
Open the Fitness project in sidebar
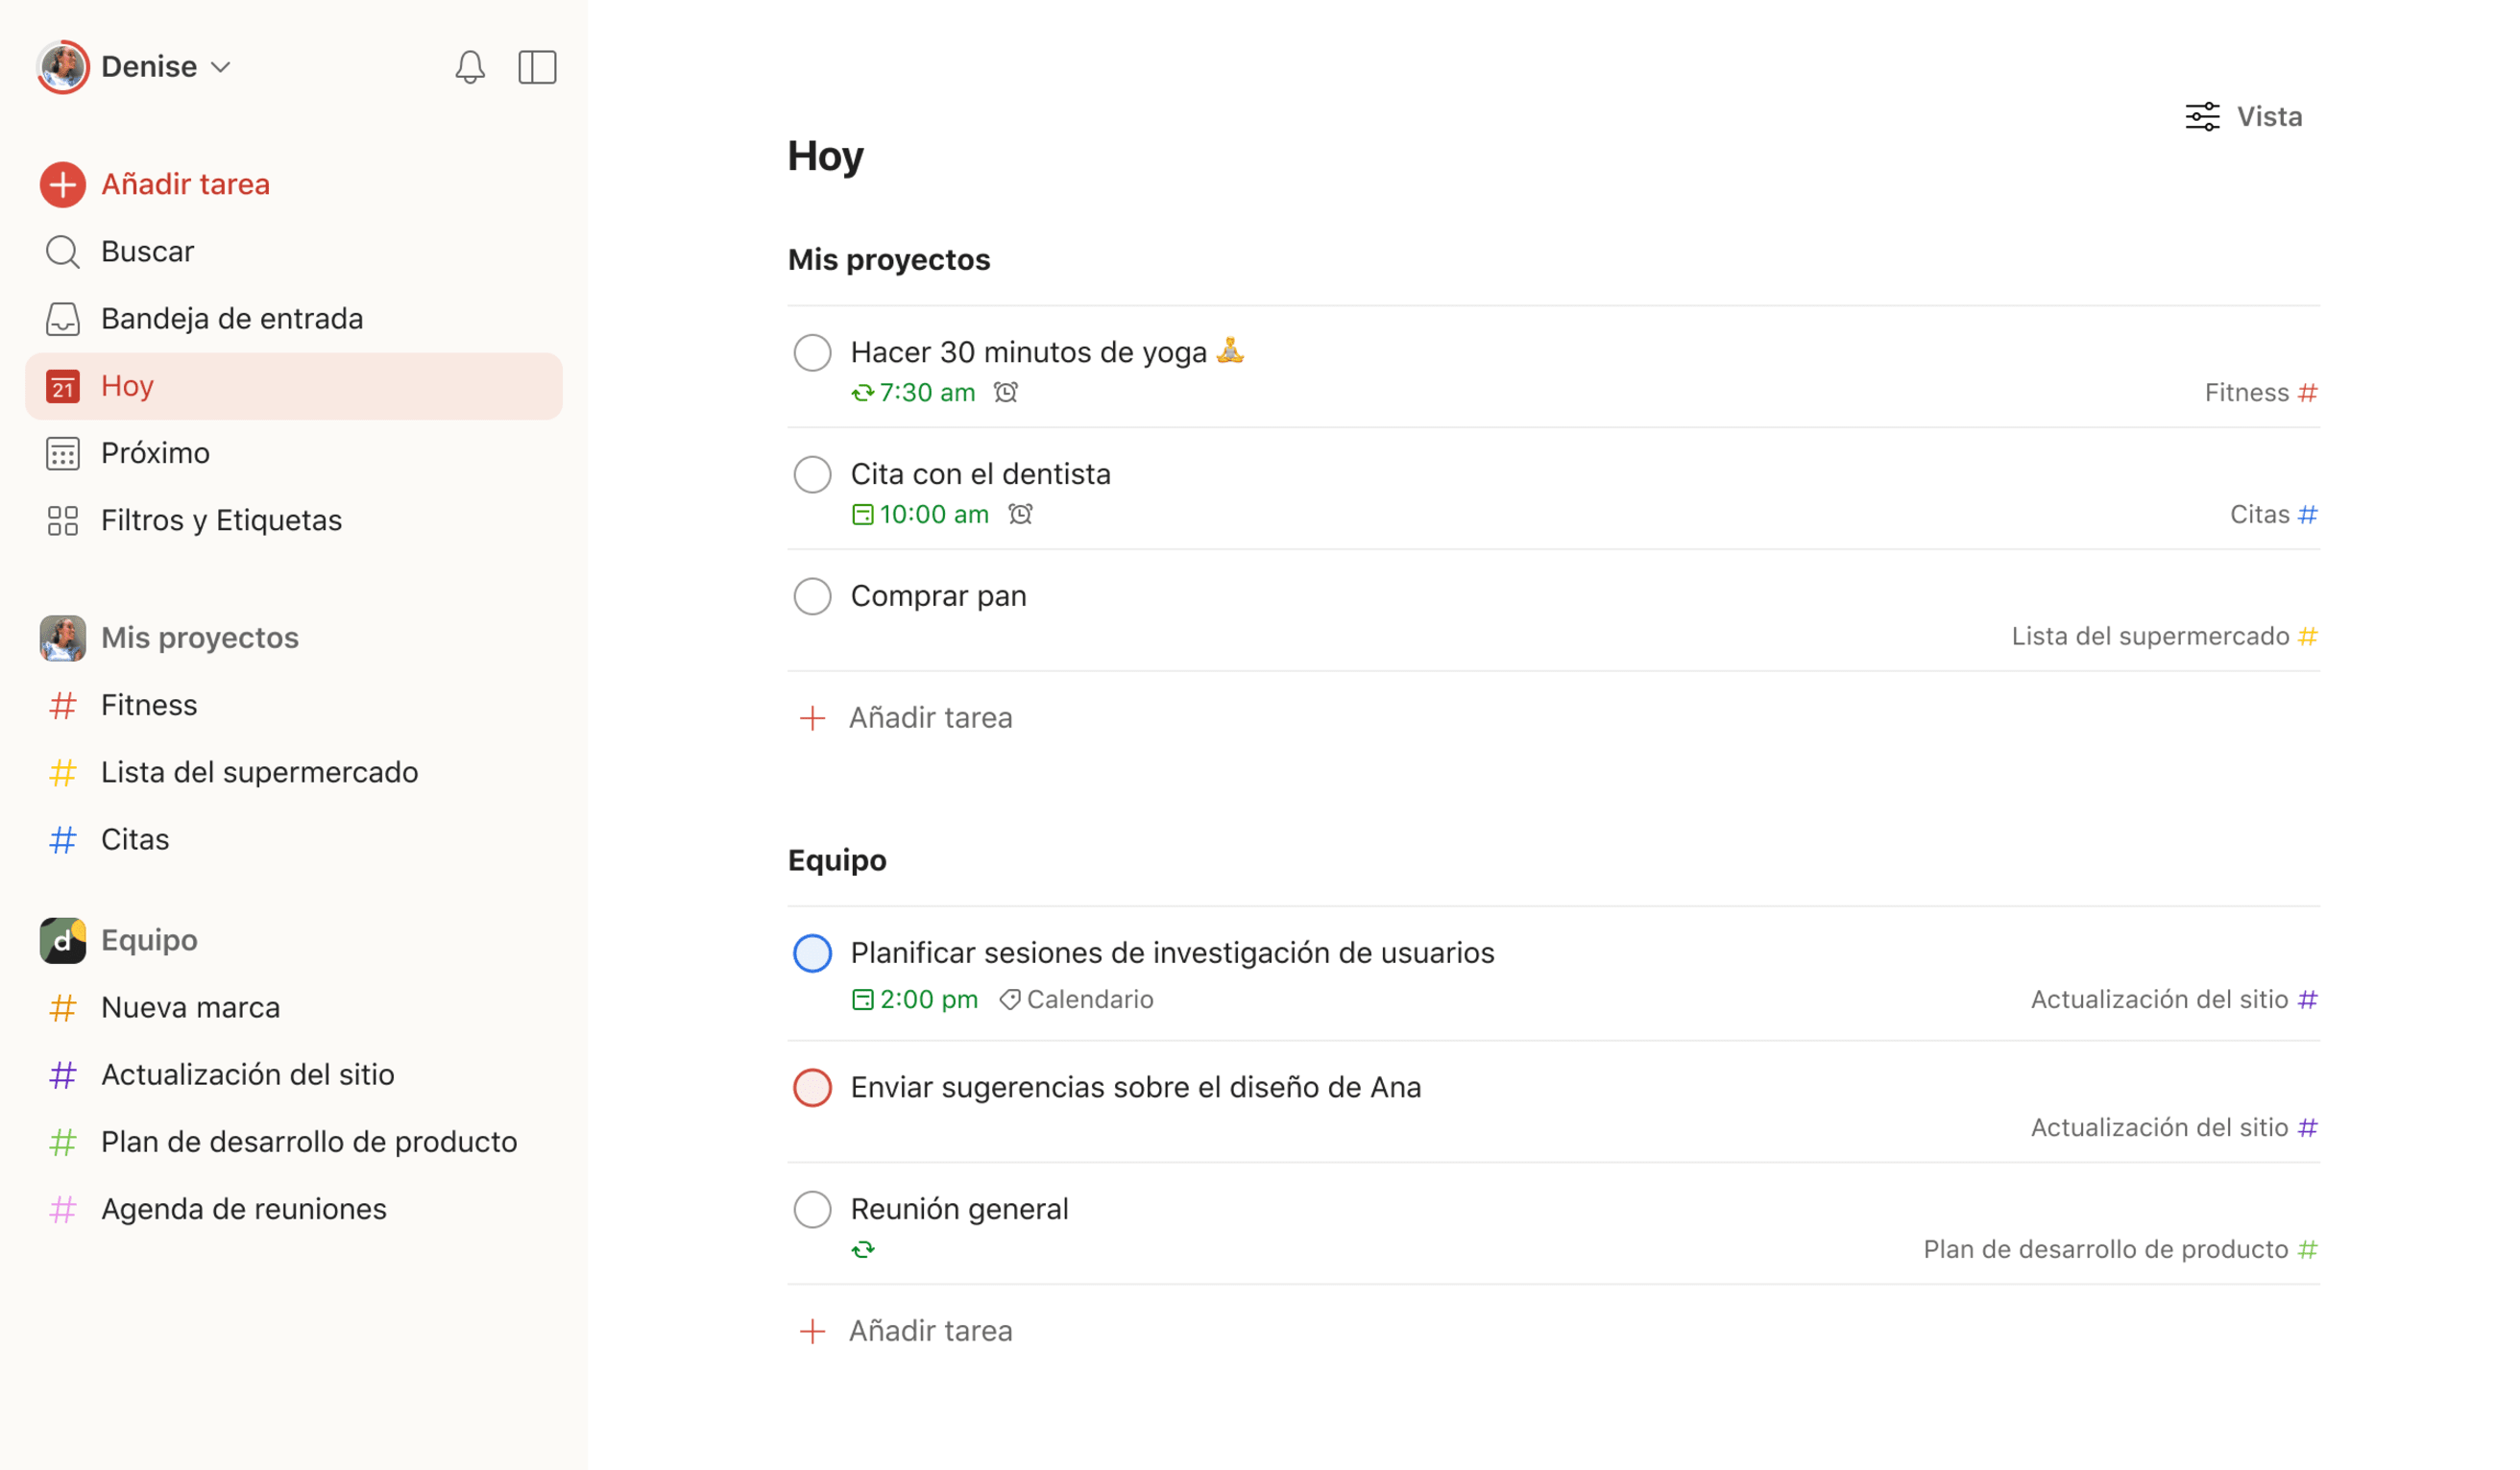[x=294, y=705]
